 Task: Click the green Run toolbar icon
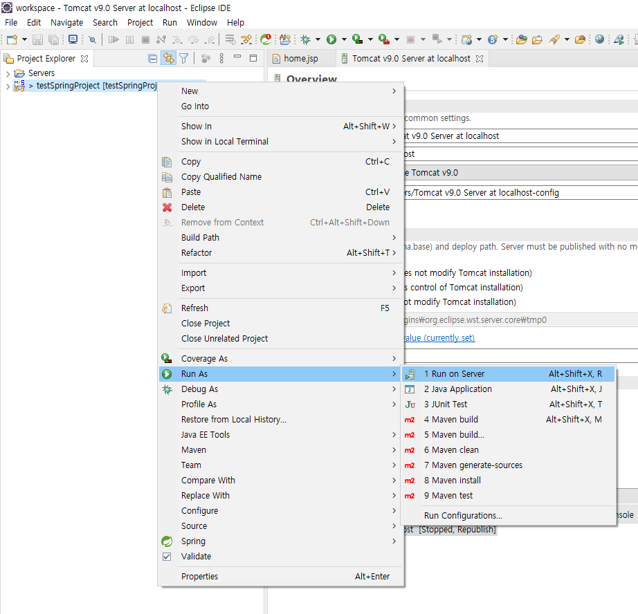(x=331, y=39)
